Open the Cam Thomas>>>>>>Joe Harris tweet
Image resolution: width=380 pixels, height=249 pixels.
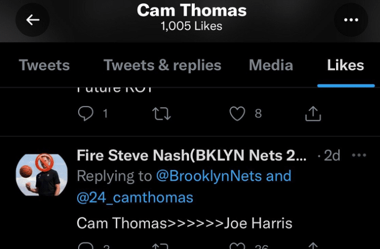pyautogui.click(x=185, y=222)
